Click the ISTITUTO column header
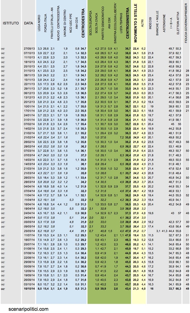The height and width of the screenshot is (313, 190). tap(11, 23)
